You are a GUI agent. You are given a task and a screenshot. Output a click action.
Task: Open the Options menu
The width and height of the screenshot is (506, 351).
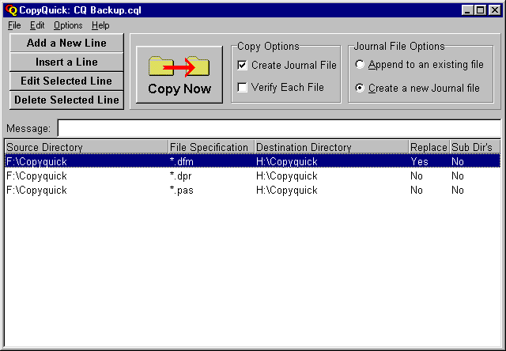point(68,25)
